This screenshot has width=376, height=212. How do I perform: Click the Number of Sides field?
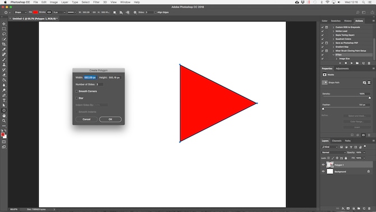(x=99, y=84)
